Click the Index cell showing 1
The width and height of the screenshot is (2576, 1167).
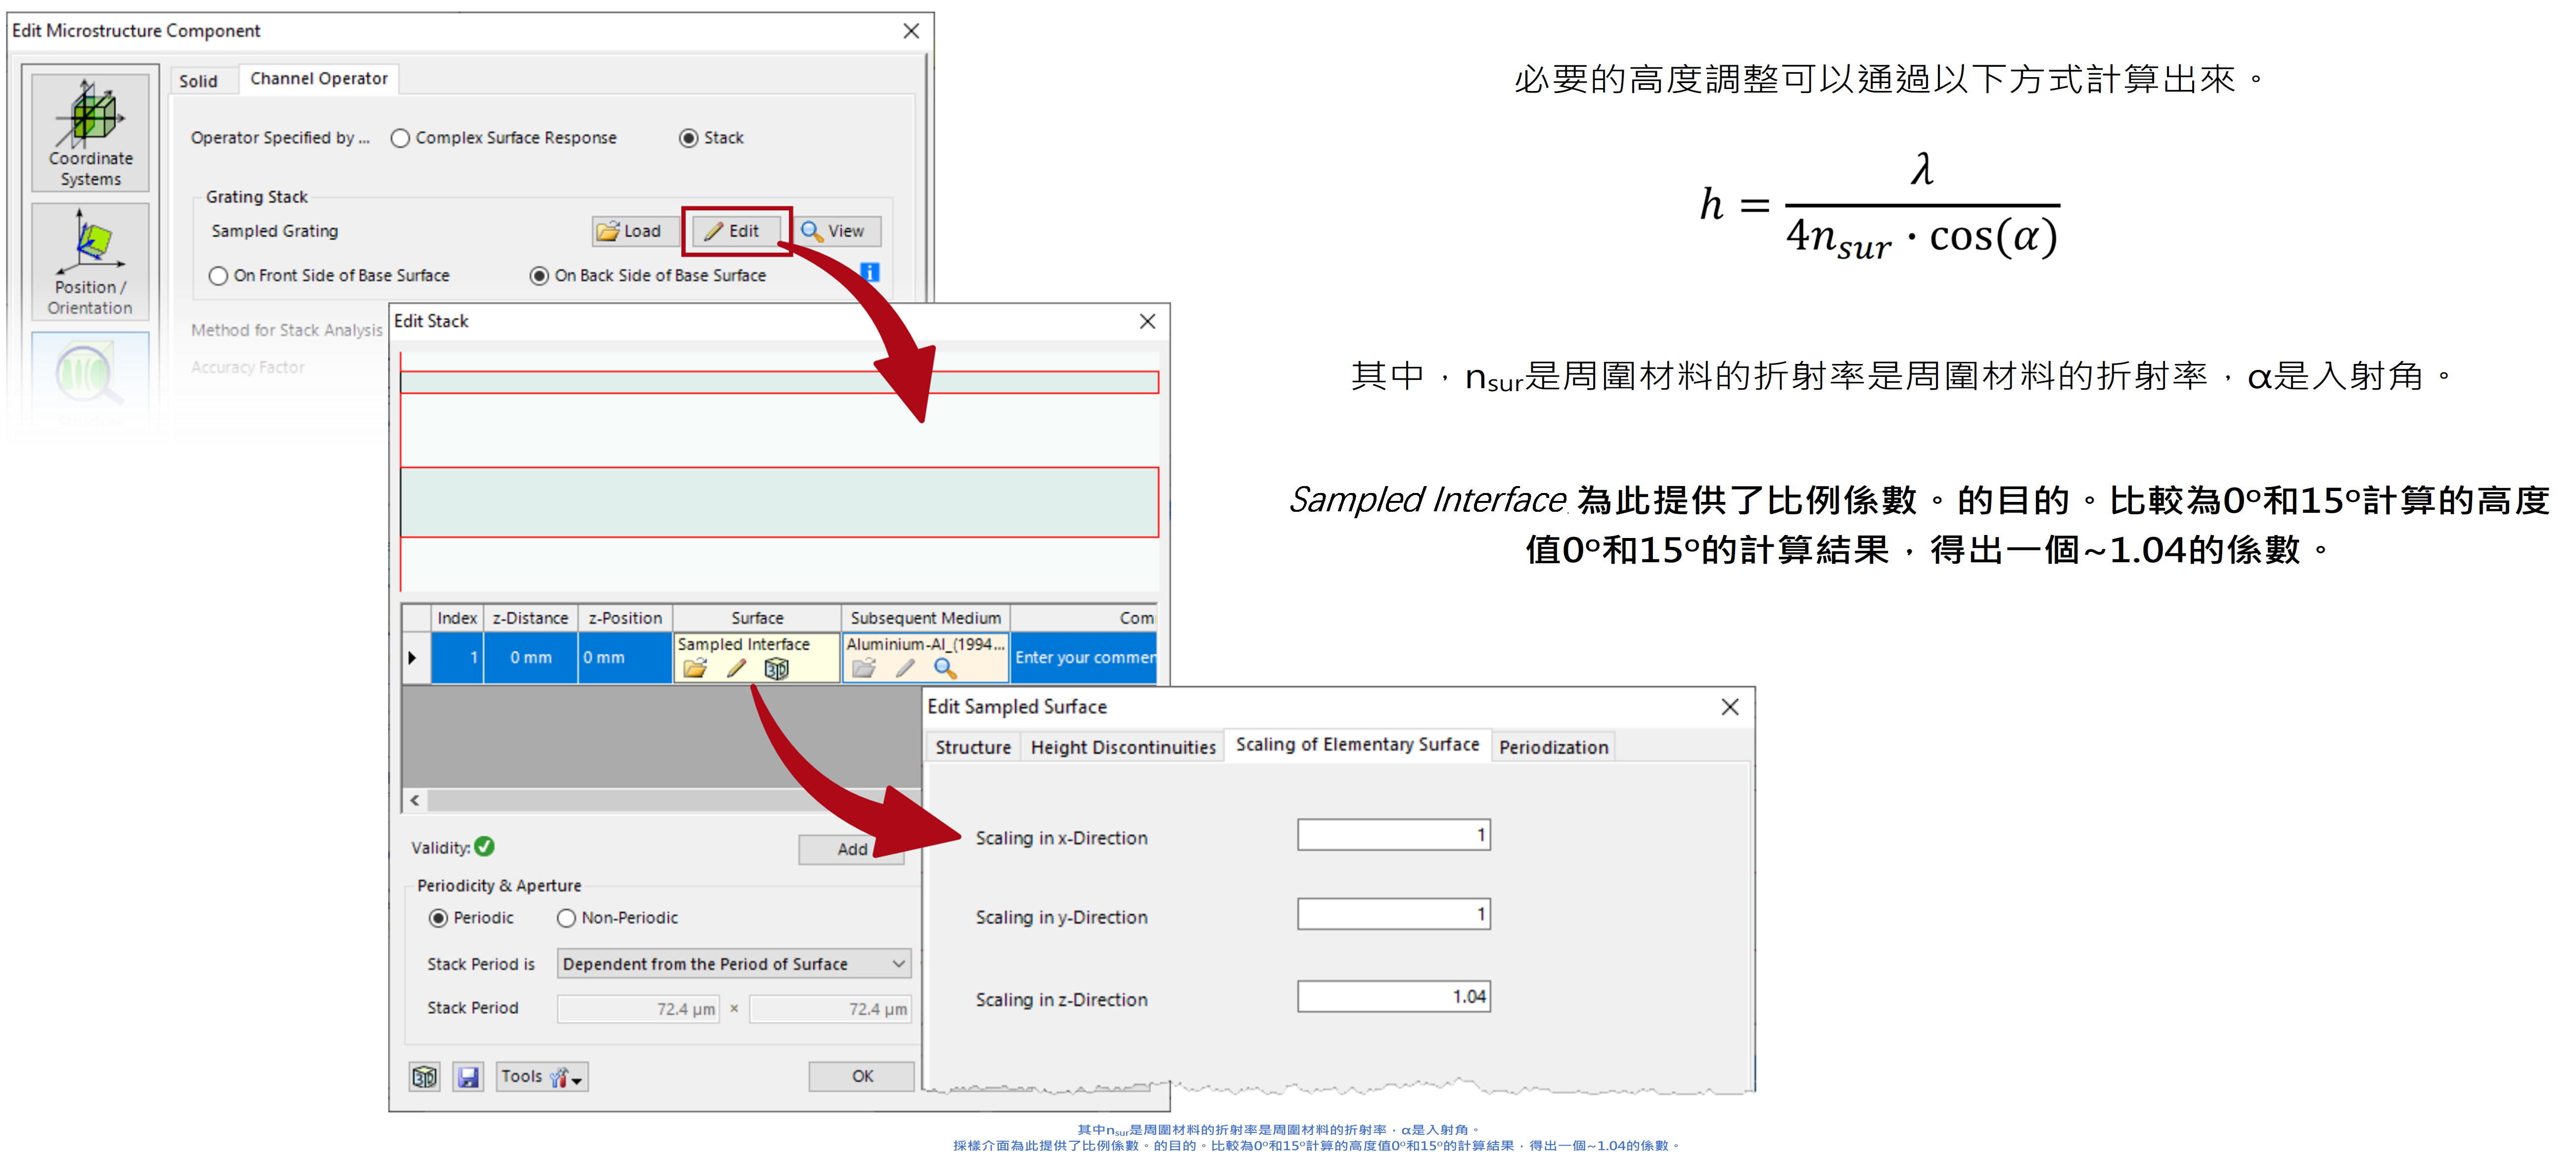tap(458, 657)
